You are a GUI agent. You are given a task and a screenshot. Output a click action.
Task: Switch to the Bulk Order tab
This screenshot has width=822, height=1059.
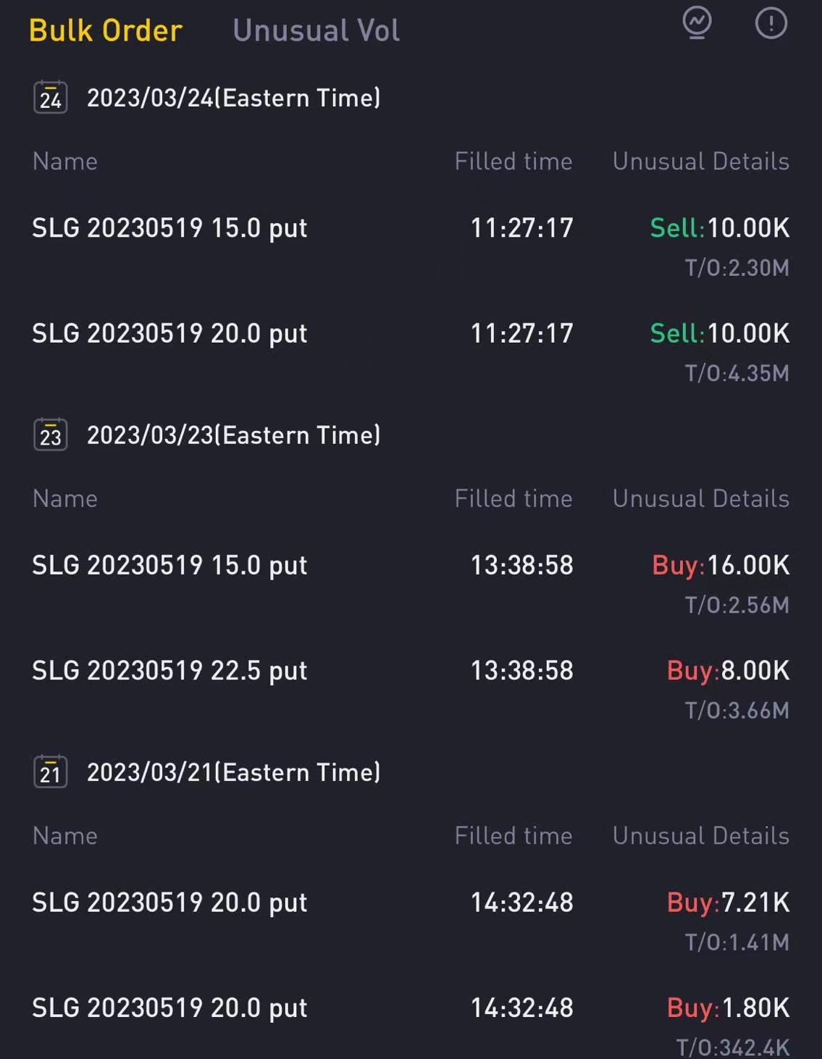tap(106, 30)
